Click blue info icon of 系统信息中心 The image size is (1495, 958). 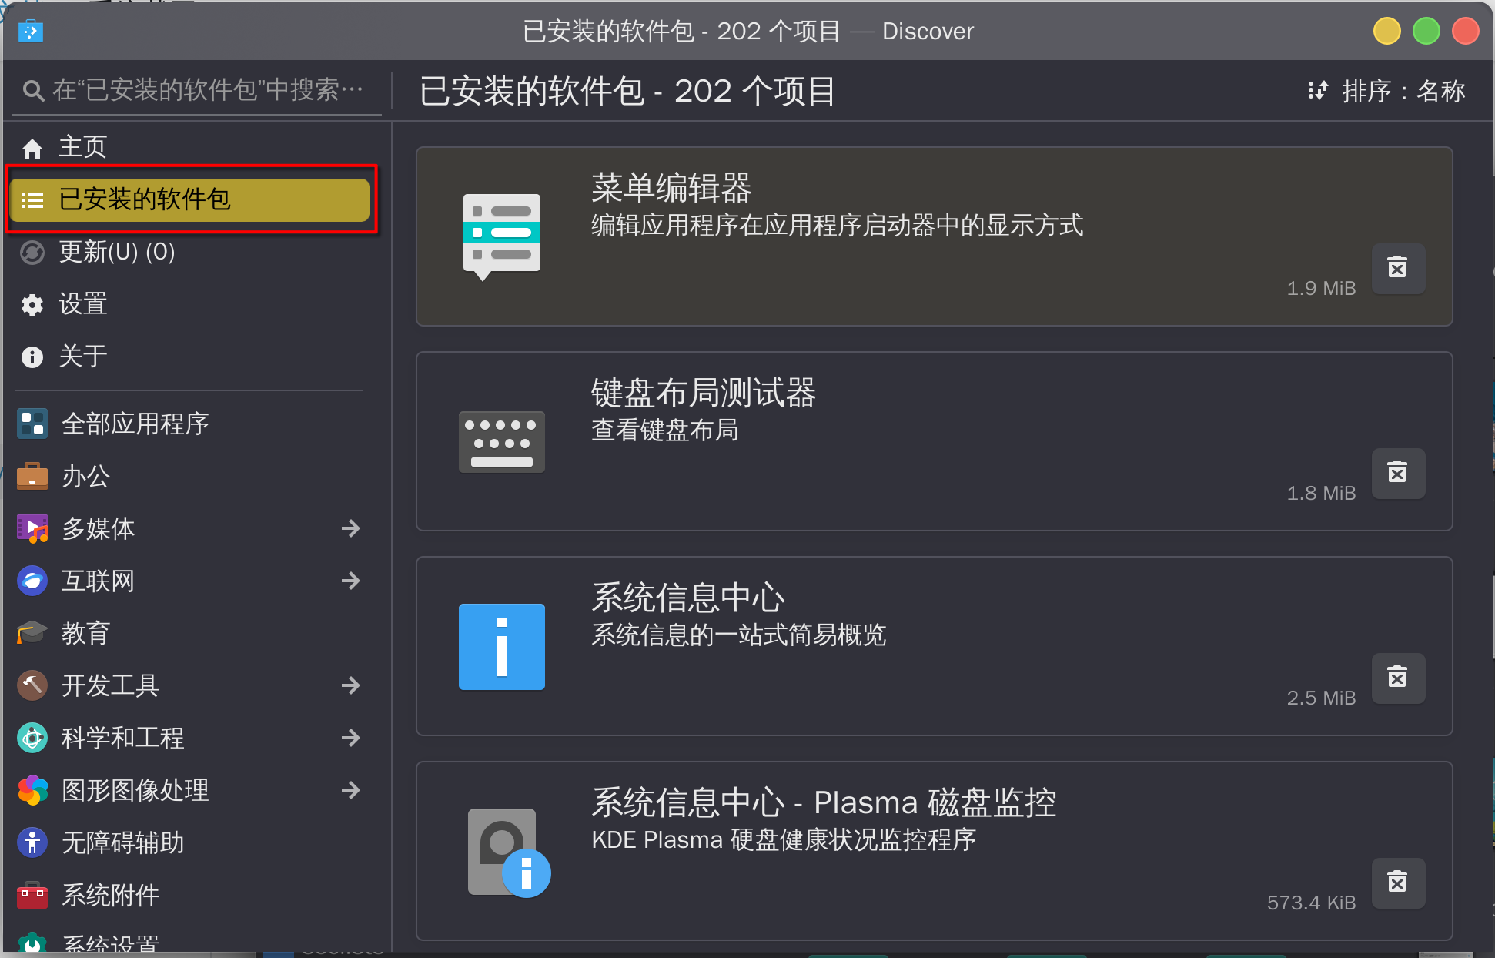[x=502, y=647]
